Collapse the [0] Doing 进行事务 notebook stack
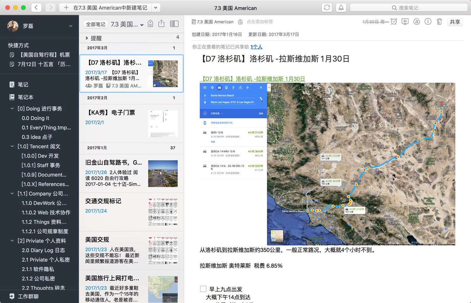Screen dimensions: 471x303 12,109
